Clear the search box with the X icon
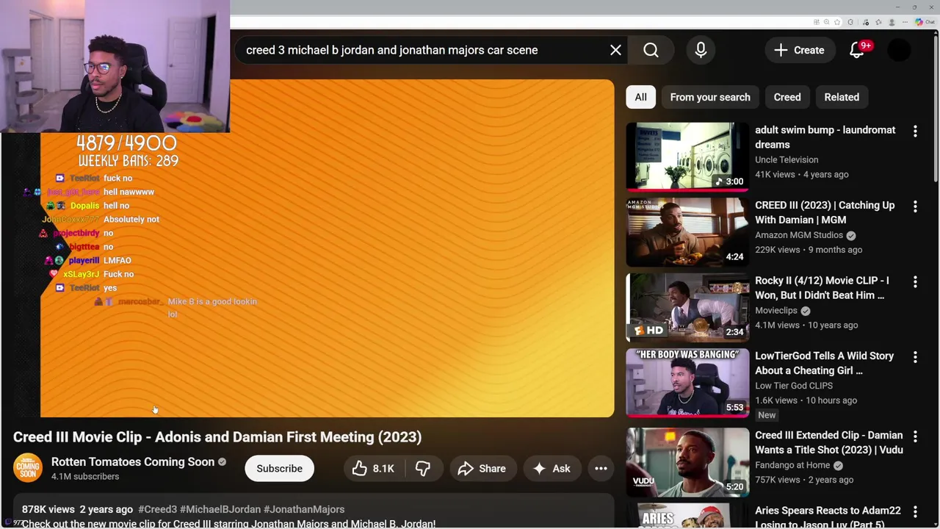Image resolution: width=940 pixels, height=529 pixels. [615, 50]
